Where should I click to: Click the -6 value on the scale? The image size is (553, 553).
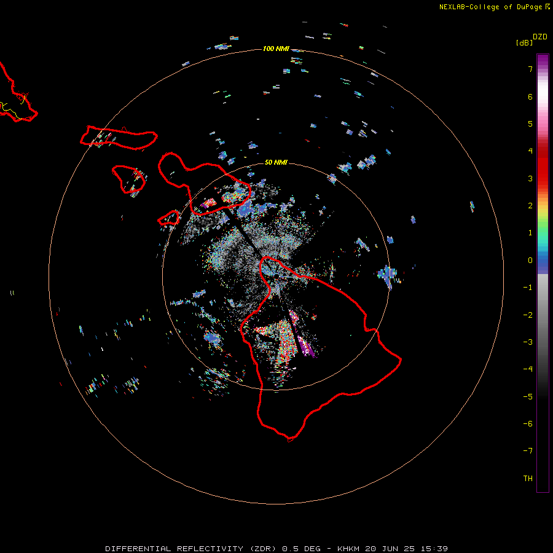coord(528,424)
